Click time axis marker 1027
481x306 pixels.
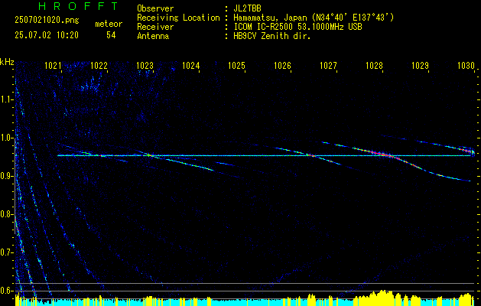pyautogui.click(x=328, y=65)
